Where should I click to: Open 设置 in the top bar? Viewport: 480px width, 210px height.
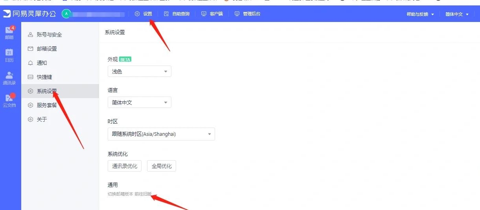point(143,14)
